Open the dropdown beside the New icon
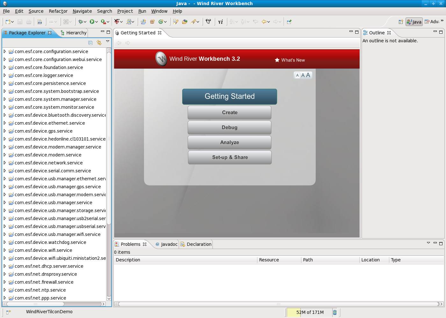This screenshot has width=446, height=318. click(x=12, y=22)
